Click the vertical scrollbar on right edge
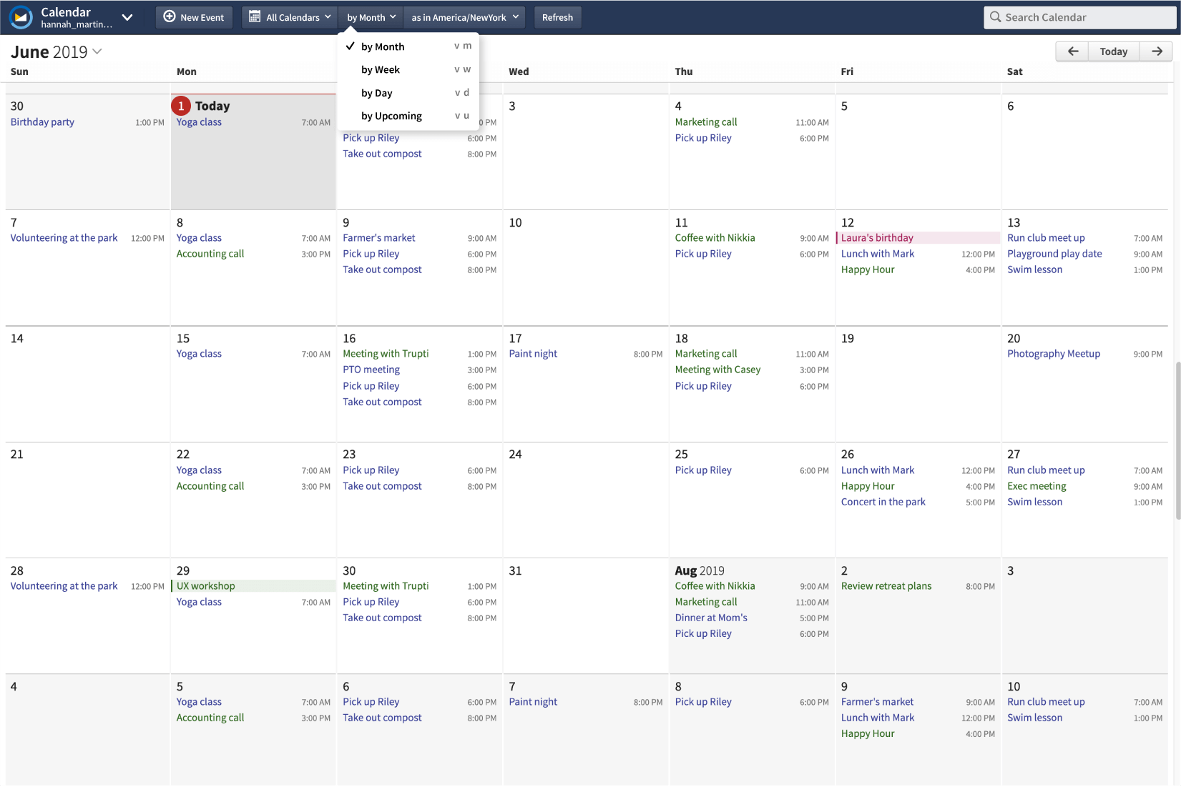Viewport: 1181px width, 787px height. (1177, 440)
